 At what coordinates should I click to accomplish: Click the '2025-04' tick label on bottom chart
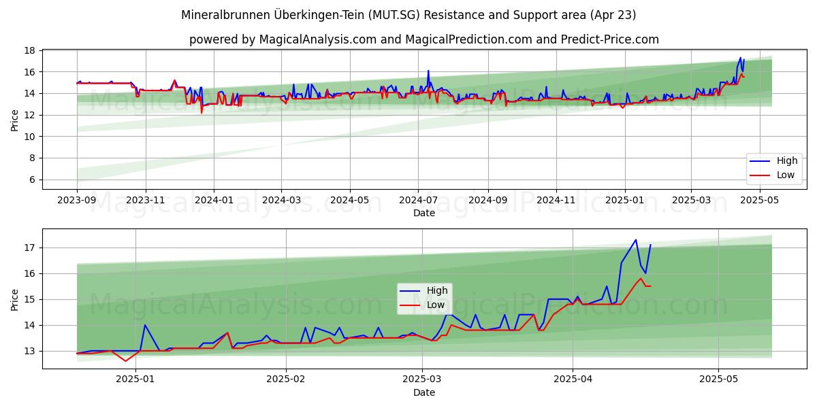pyautogui.click(x=573, y=379)
